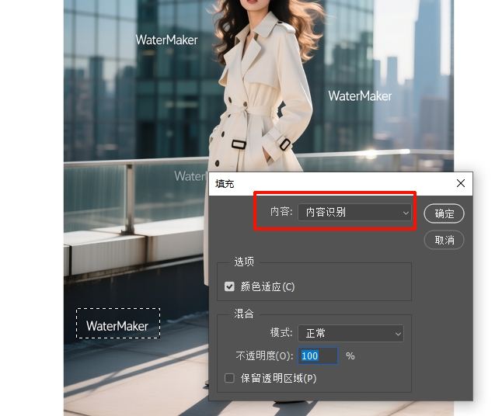Click the chevron arrow of 内容 dropdown
This screenshot has height=416, width=502.
coord(405,212)
